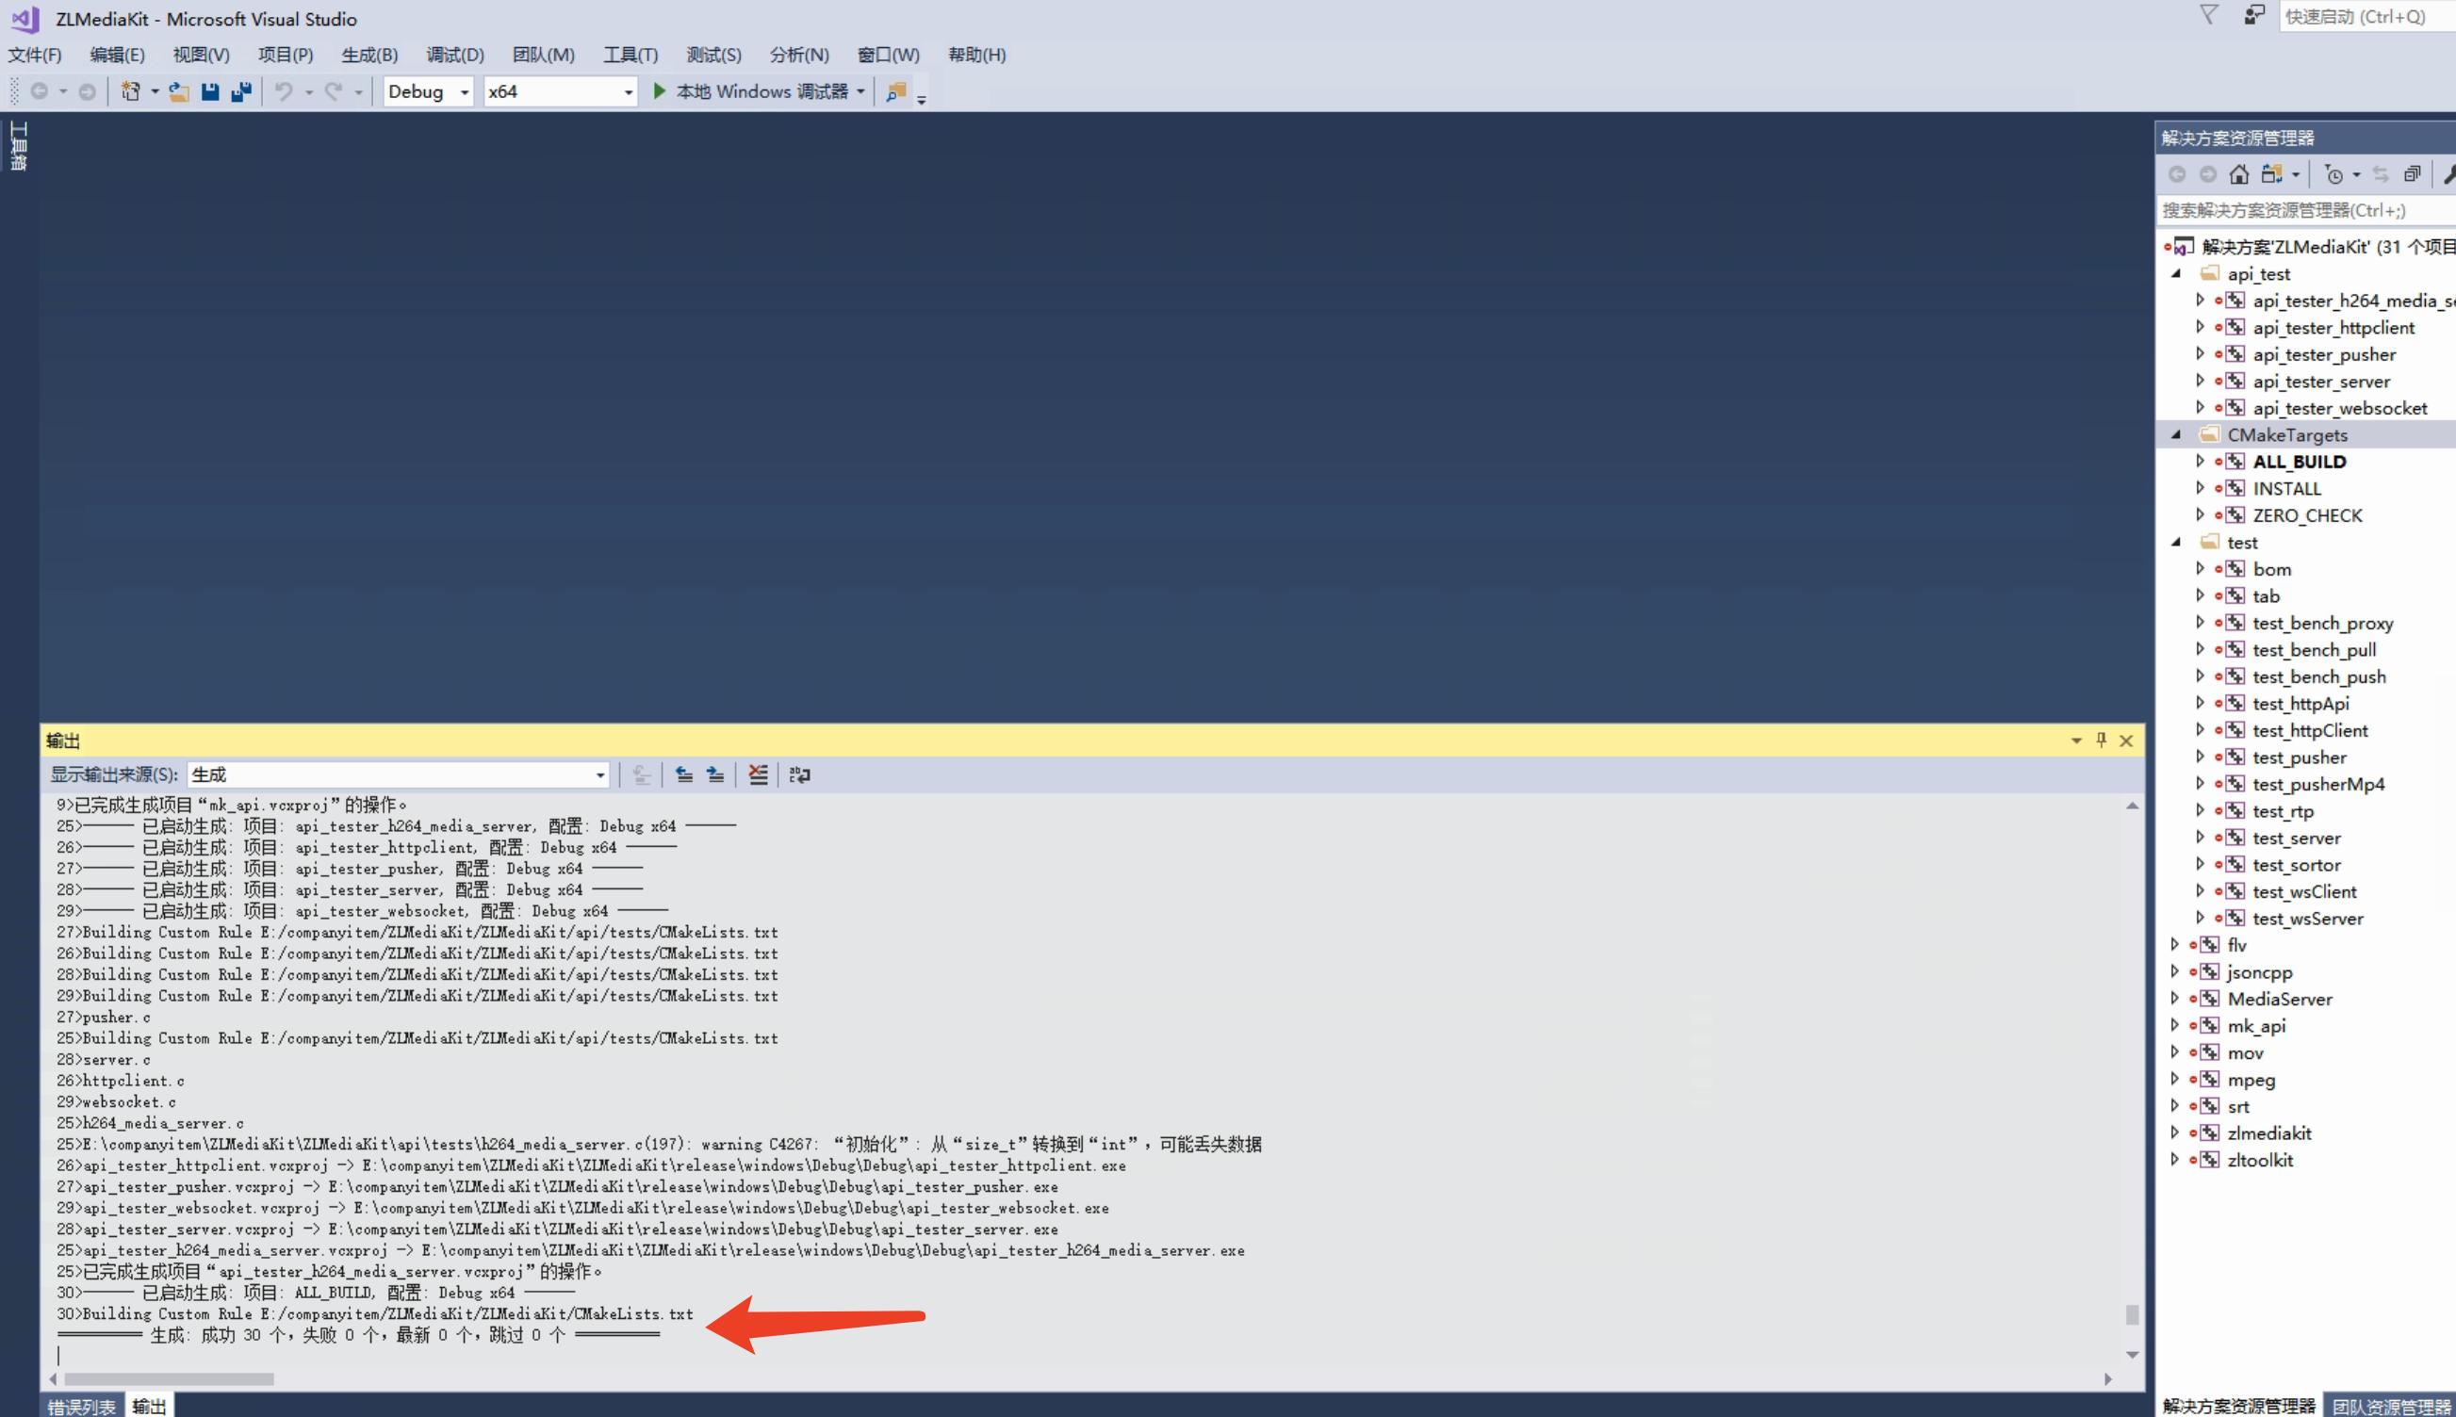Screen dimensions: 2456x1417
Task: Go to next message in output
Action: tap(715, 774)
